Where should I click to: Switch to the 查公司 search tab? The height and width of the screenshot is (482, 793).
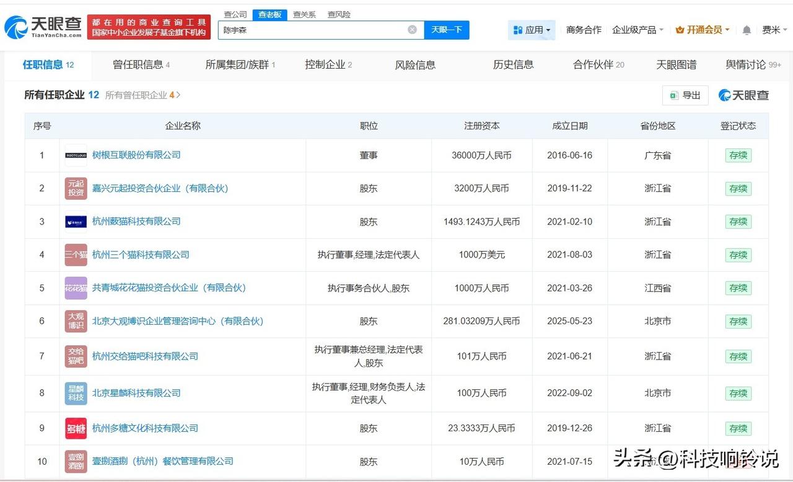click(235, 14)
